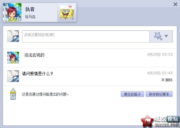This screenshot has width=180, height=128.
Task: Click the username 执着 in the header
Action: coord(30,9)
